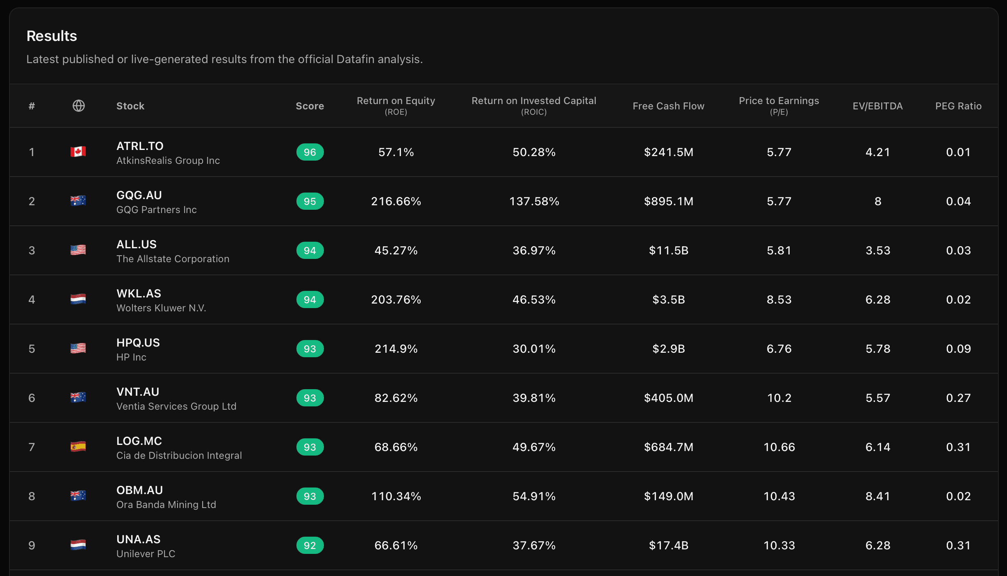Screen dimensions: 1007x576
Task: Click the US flag beside HPQ.US
Action: pyautogui.click(x=78, y=348)
